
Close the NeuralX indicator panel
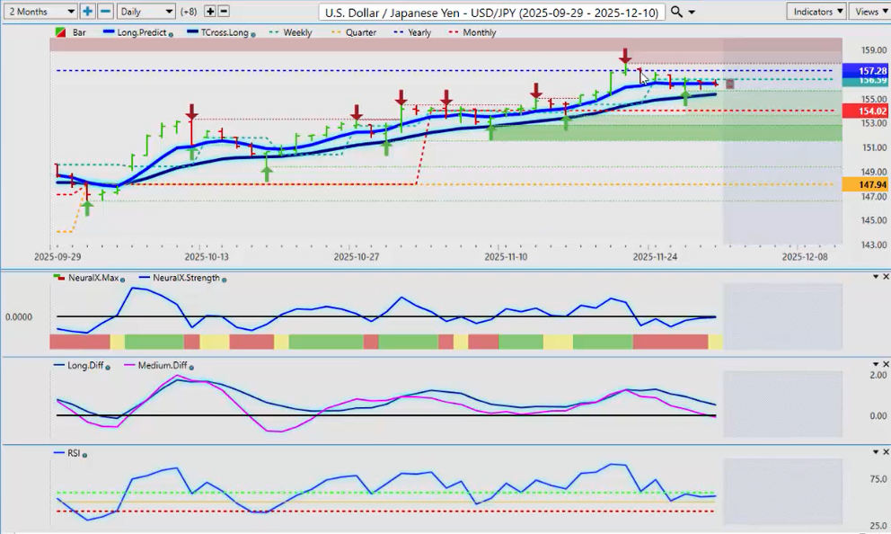click(x=886, y=277)
